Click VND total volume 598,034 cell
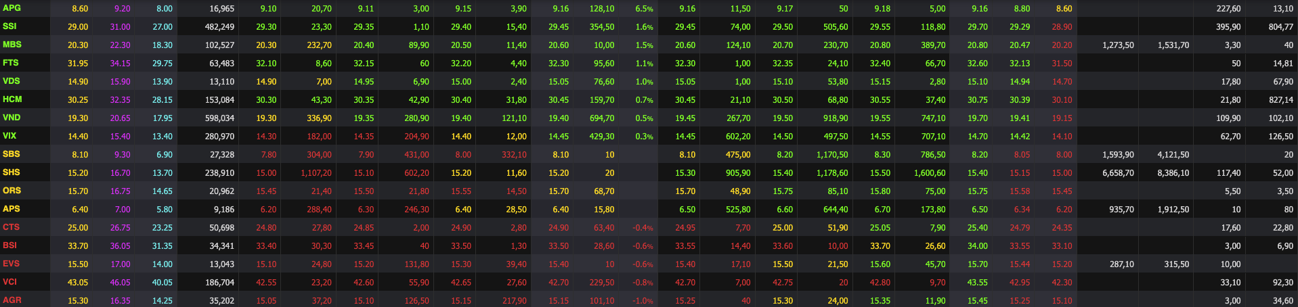Screen dimensions: 1298x307 tap(219, 118)
